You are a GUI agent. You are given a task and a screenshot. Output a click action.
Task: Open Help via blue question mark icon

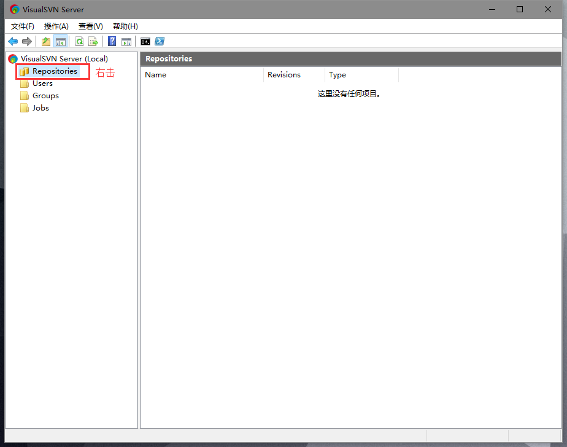click(112, 41)
